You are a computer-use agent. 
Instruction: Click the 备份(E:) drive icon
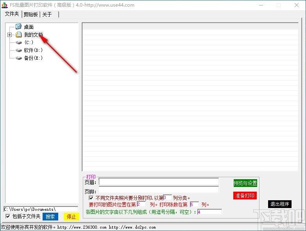pyautogui.click(x=18, y=58)
